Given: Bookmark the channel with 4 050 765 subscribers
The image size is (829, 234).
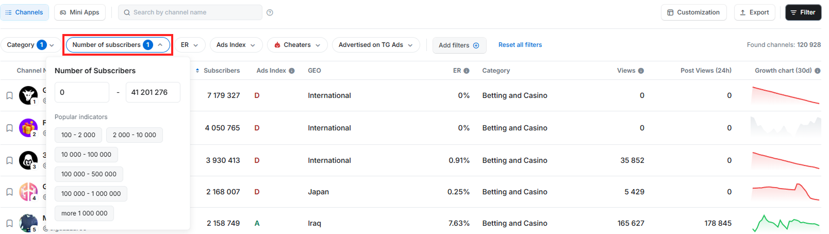Looking at the screenshot, I should coord(9,128).
